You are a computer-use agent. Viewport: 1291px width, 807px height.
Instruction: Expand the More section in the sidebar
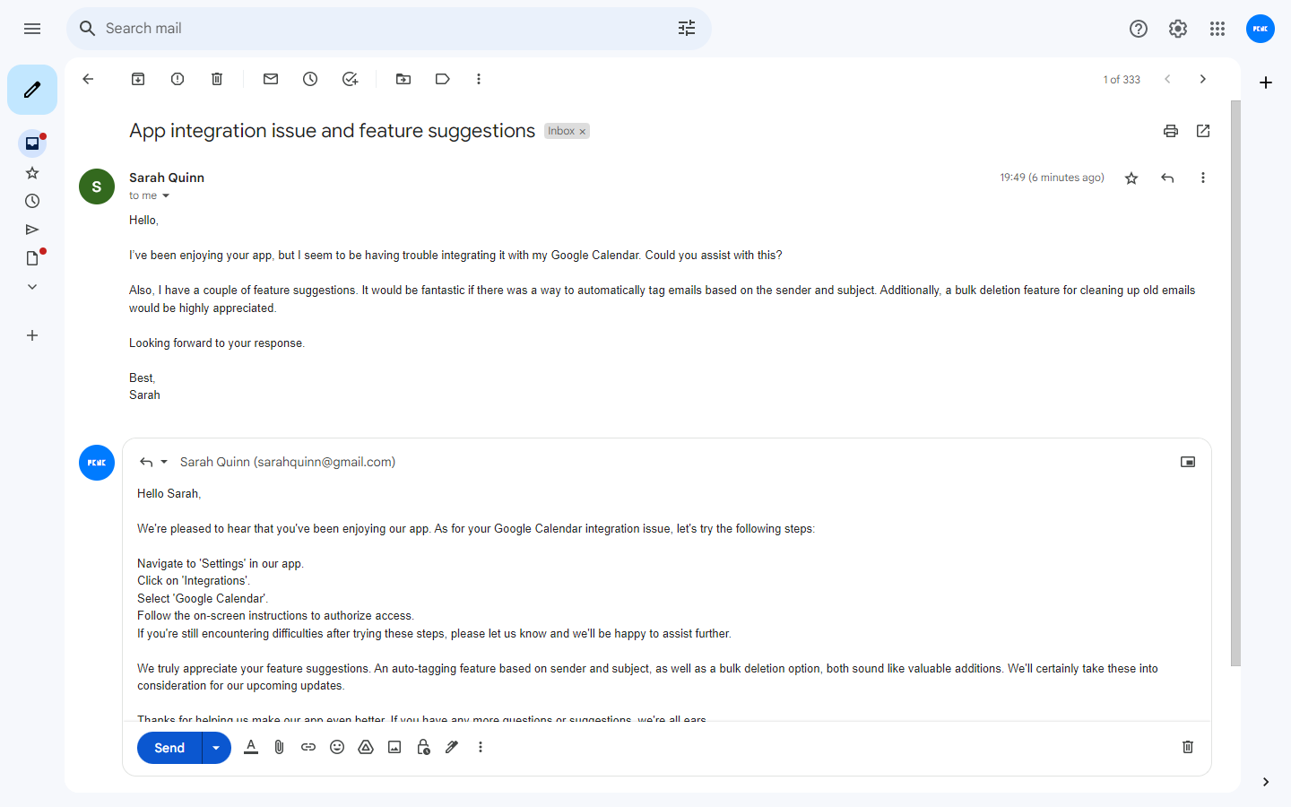pyautogui.click(x=32, y=286)
